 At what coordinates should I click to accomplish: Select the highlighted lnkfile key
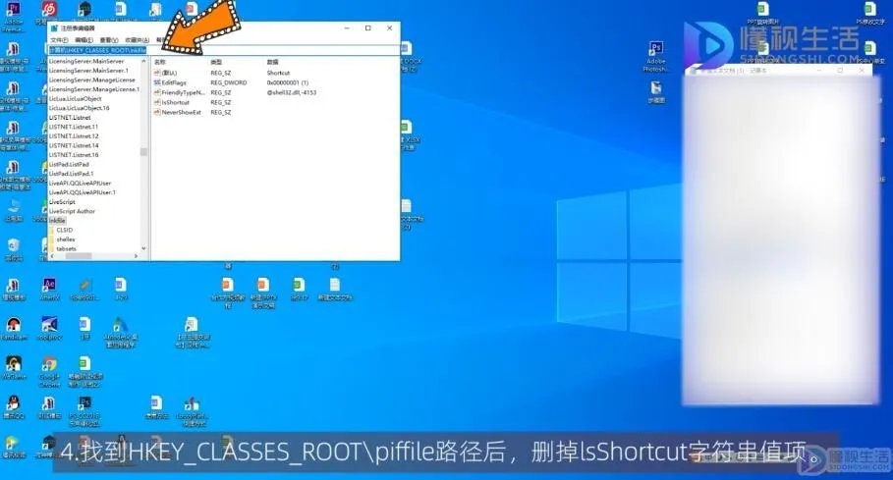point(57,221)
